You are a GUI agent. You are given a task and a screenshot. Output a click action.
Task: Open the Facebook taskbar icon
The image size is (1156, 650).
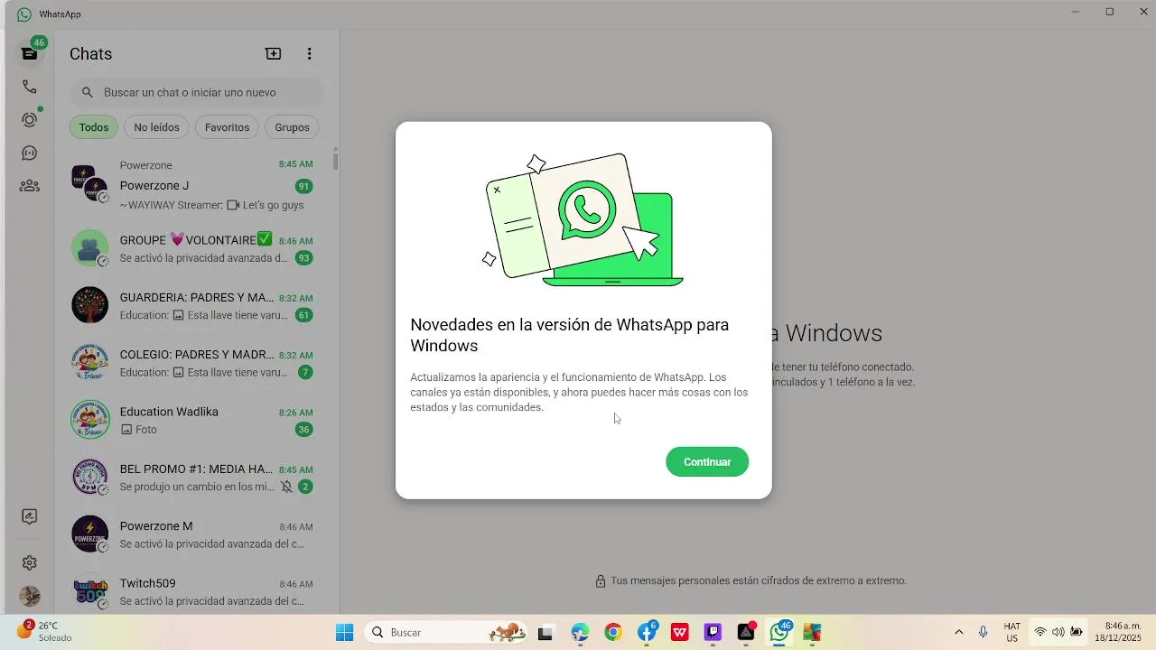coord(647,633)
